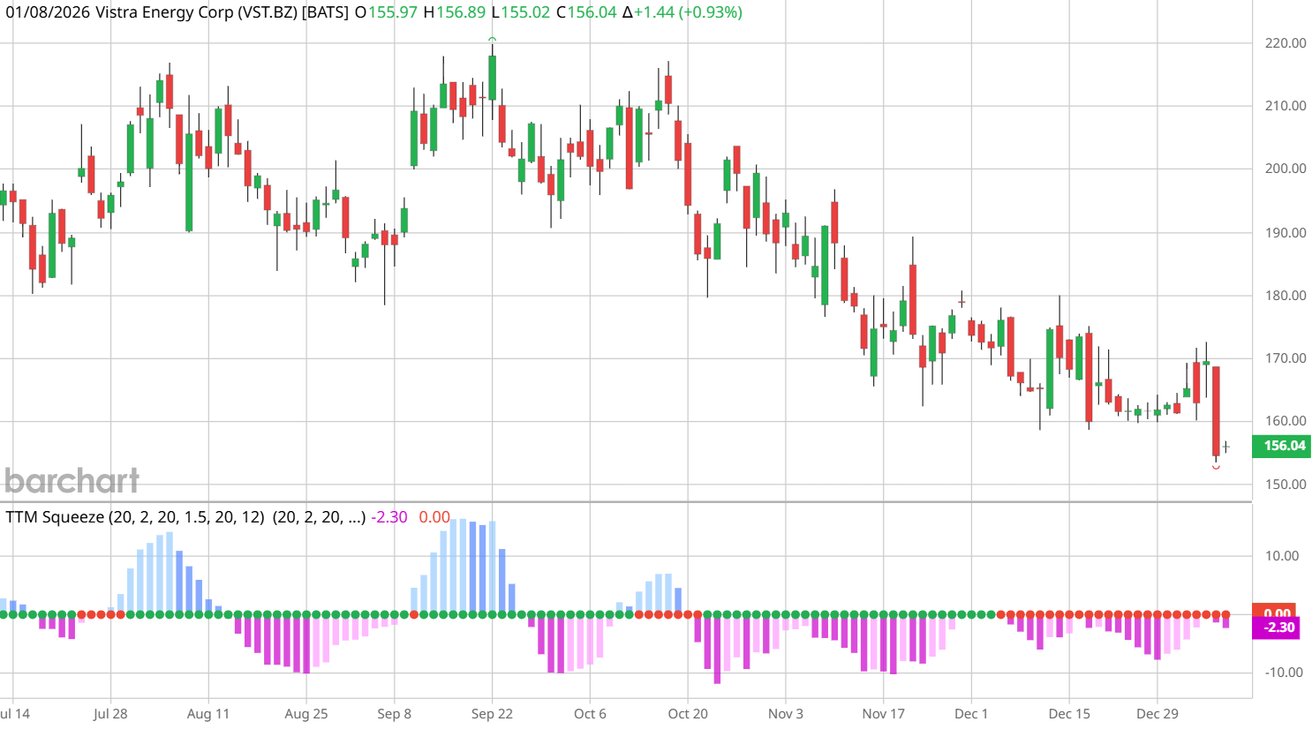
Task: Click the high value H156.89
Action: [x=454, y=12]
